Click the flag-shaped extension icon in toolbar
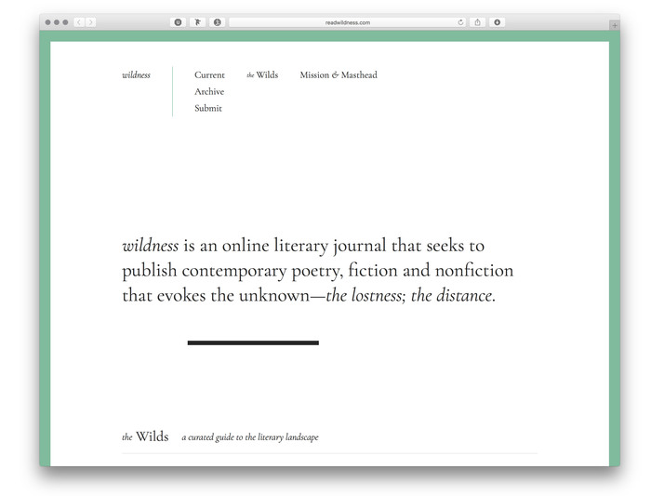The width and height of the screenshot is (651, 496). [x=198, y=22]
